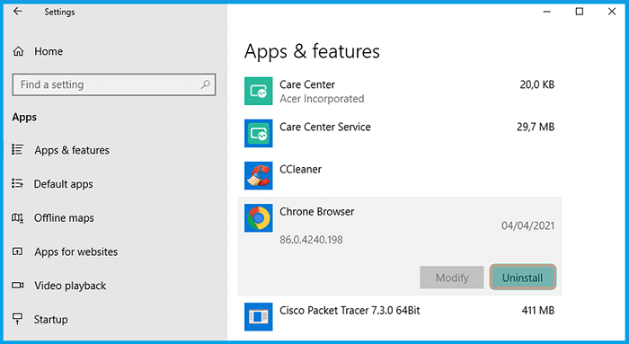Click the Chrone Browser name text

317,212
